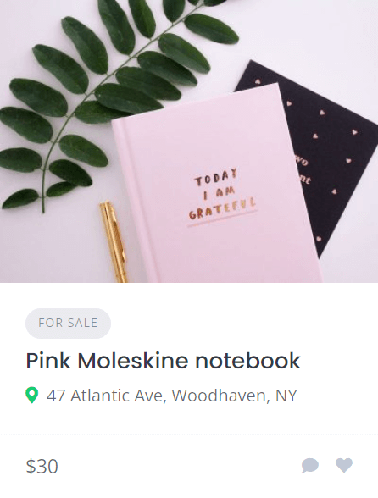Click the divider line above the price

coord(189,434)
